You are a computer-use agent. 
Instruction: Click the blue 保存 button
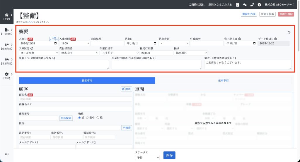pos(169,155)
